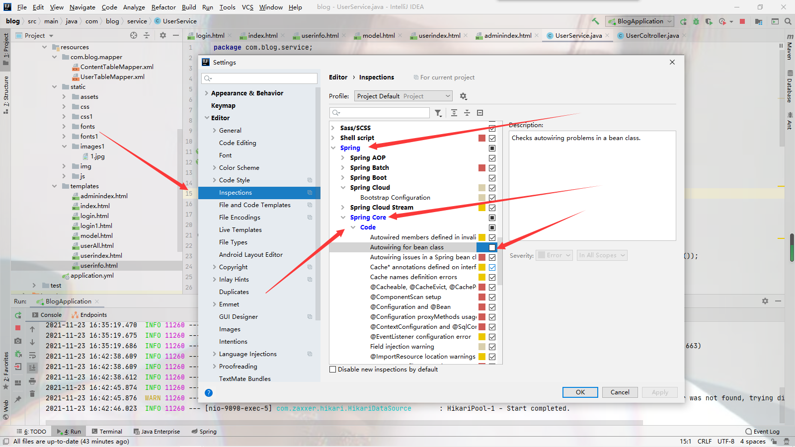The image size is (795, 447).
Task: Click the Editor breadcrumb in Settings
Action: [338, 77]
